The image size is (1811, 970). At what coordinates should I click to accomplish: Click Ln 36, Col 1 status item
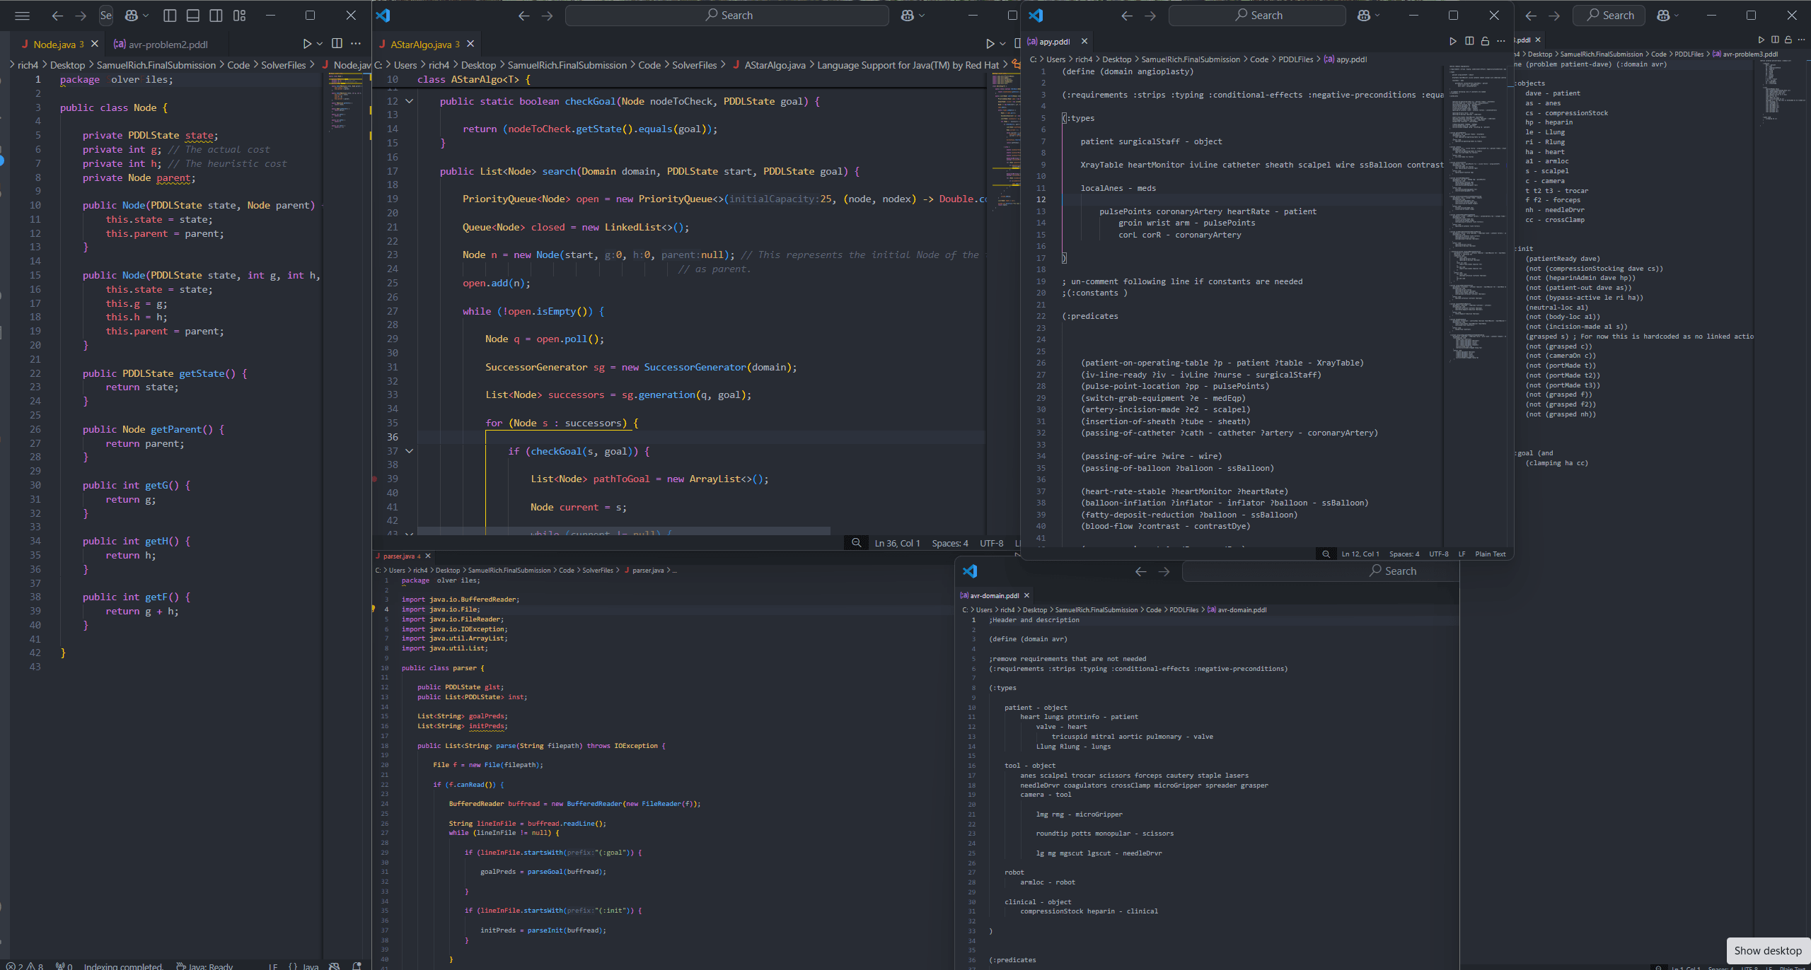click(x=898, y=543)
